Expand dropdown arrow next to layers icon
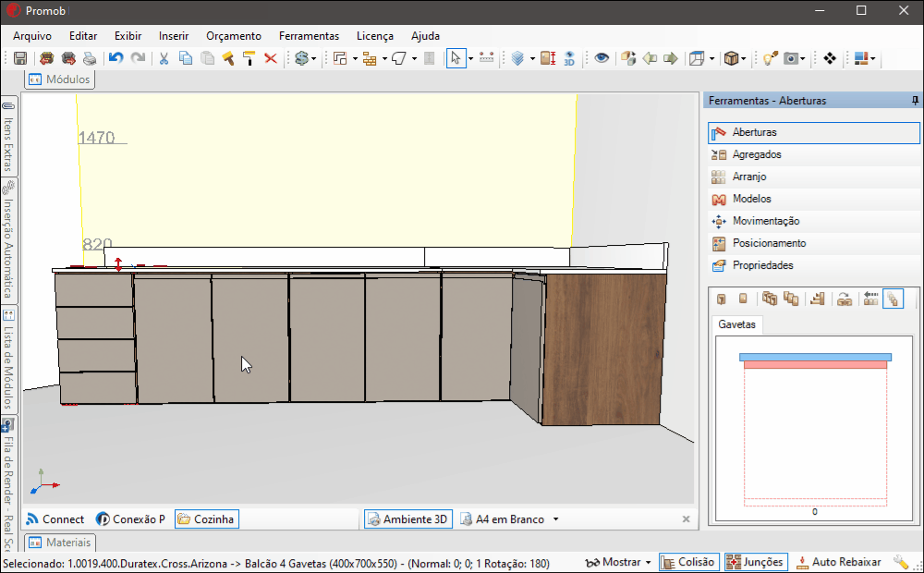This screenshot has width=924, height=573. (533, 58)
